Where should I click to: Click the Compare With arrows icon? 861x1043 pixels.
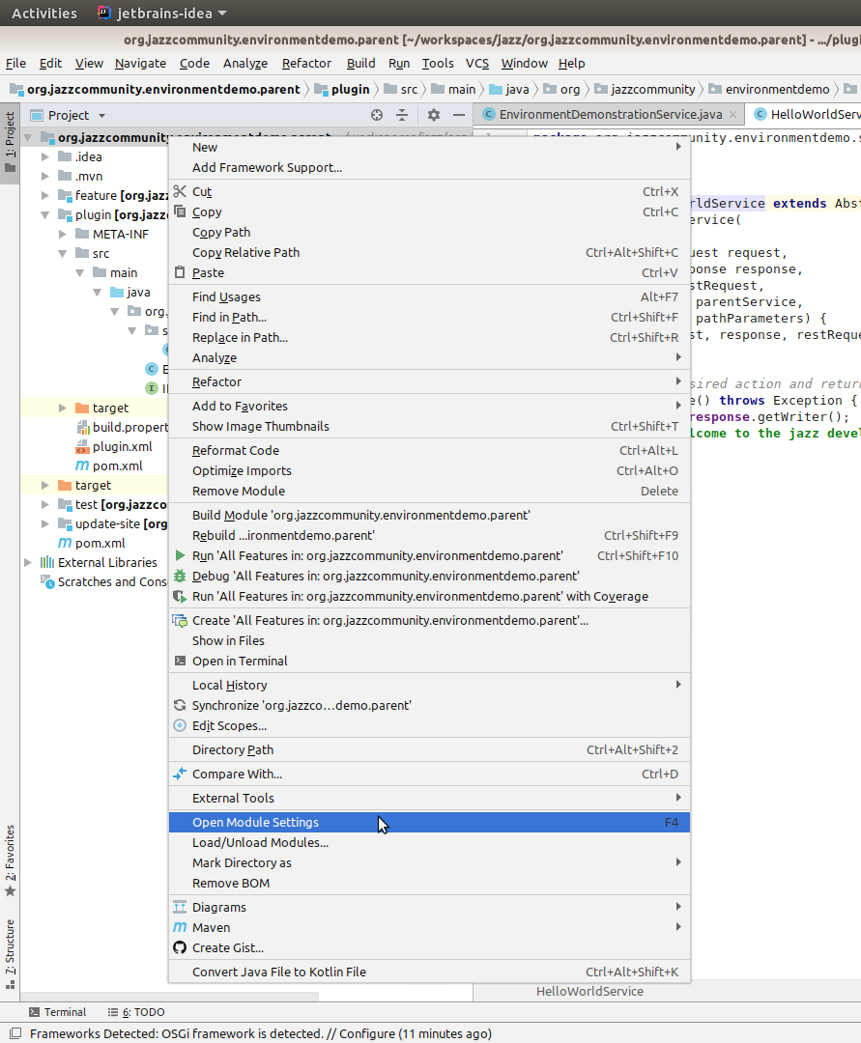click(180, 774)
